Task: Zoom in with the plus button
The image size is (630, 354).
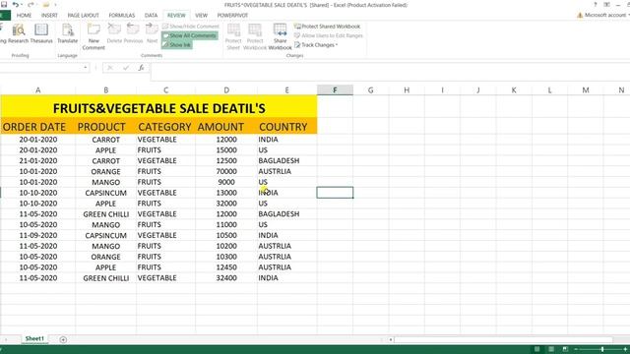Action: point(626,349)
